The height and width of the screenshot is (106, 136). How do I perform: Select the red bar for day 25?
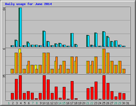click(x=104, y=87)
